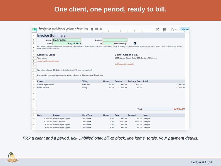Open the comments panel icon

[165, 29]
